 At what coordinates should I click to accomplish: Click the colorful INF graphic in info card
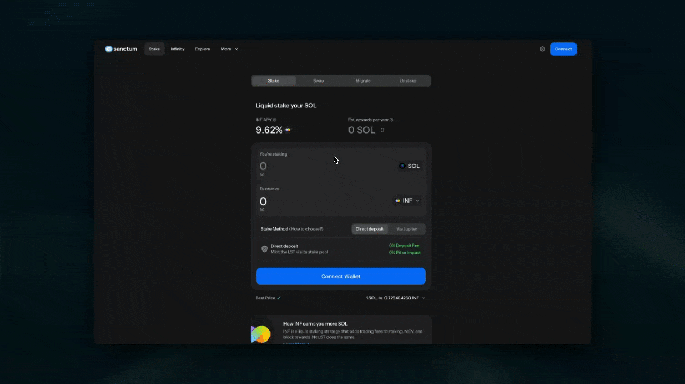click(x=260, y=334)
